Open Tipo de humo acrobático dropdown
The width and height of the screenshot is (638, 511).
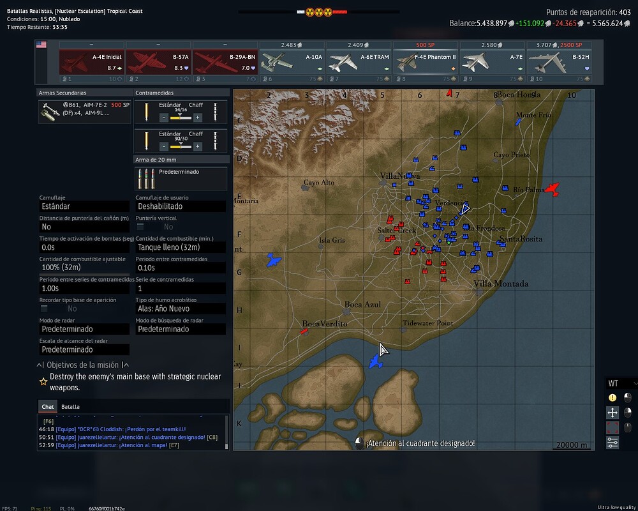pyautogui.click(x=181, y=309)
